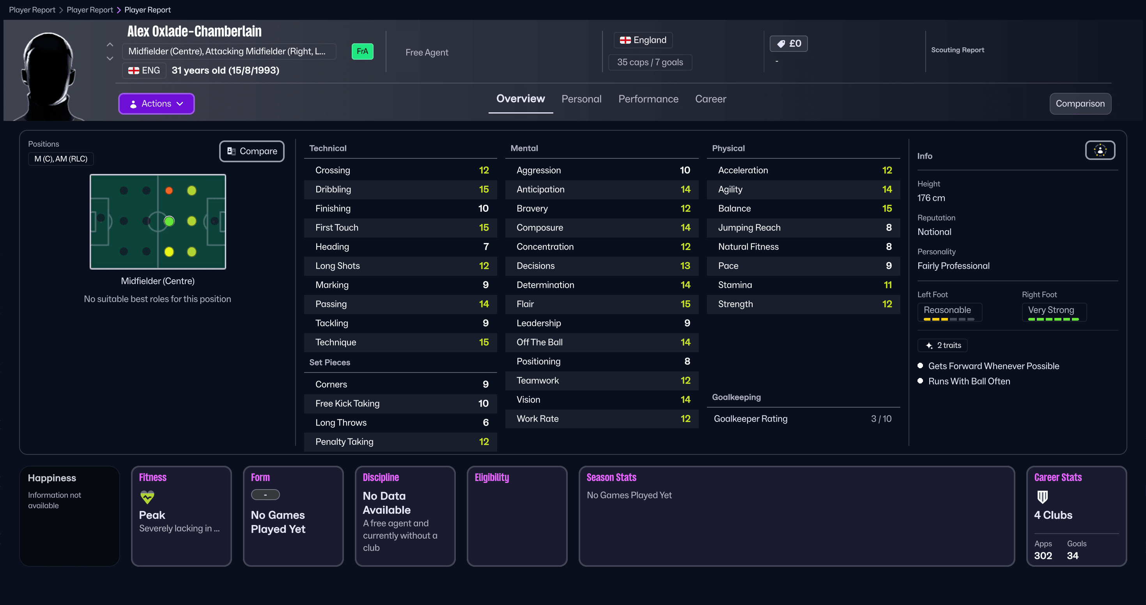Switch to the Performance tab
This screenshot has height=605, width=1146.
coord(648,99)
